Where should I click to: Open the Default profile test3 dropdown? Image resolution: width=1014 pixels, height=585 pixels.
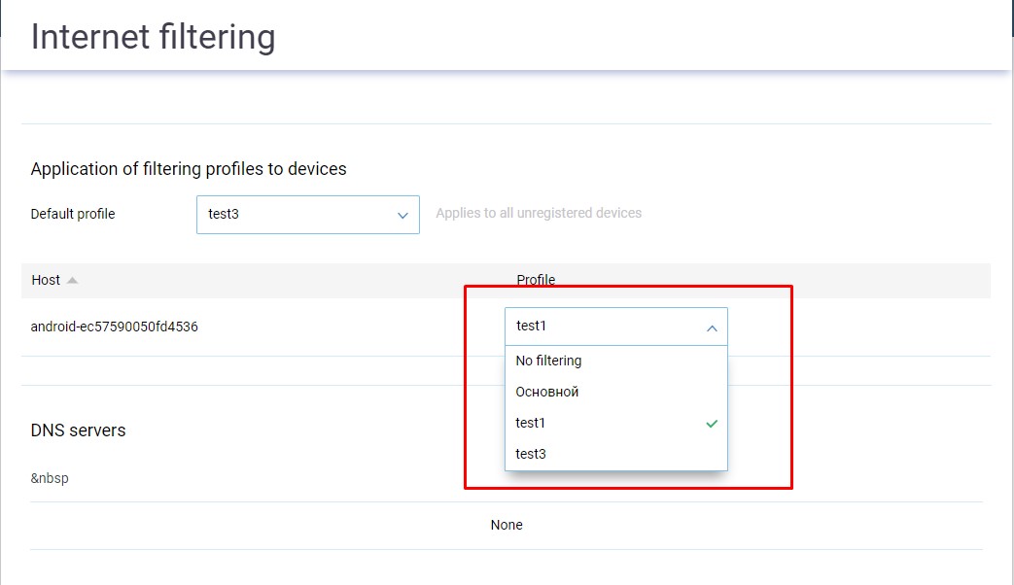click(x=308, y=215)
